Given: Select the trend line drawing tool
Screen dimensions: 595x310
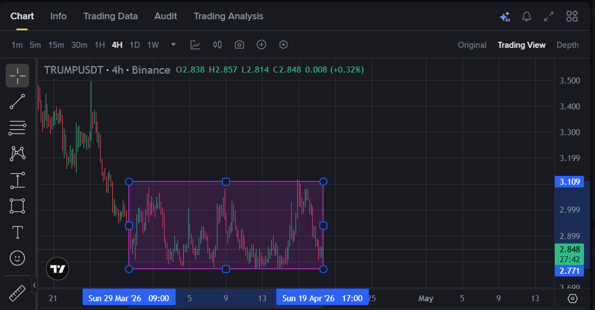Looking at the screenshot, I should (17, 102).
